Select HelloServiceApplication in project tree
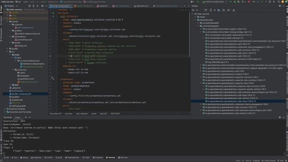This screenshot has width=288, height=162. 34,64
